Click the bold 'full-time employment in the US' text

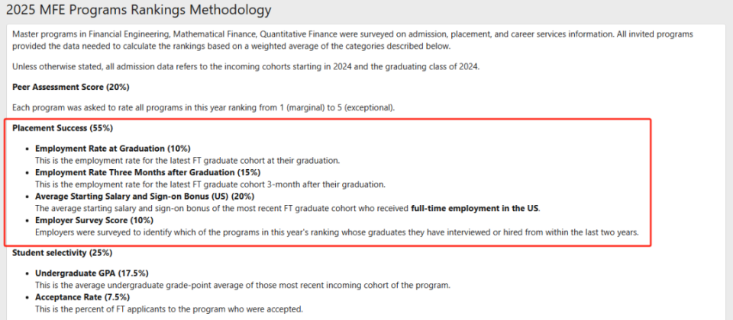(x=475, y=209)
